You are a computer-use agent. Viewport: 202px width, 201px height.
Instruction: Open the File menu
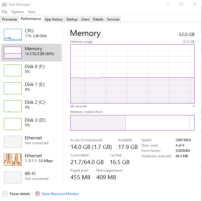click(4, 12)
